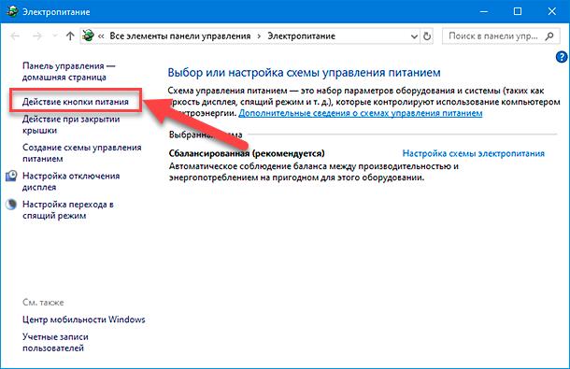Select Все элементы панели управления breadcrumb

point(180,36)
